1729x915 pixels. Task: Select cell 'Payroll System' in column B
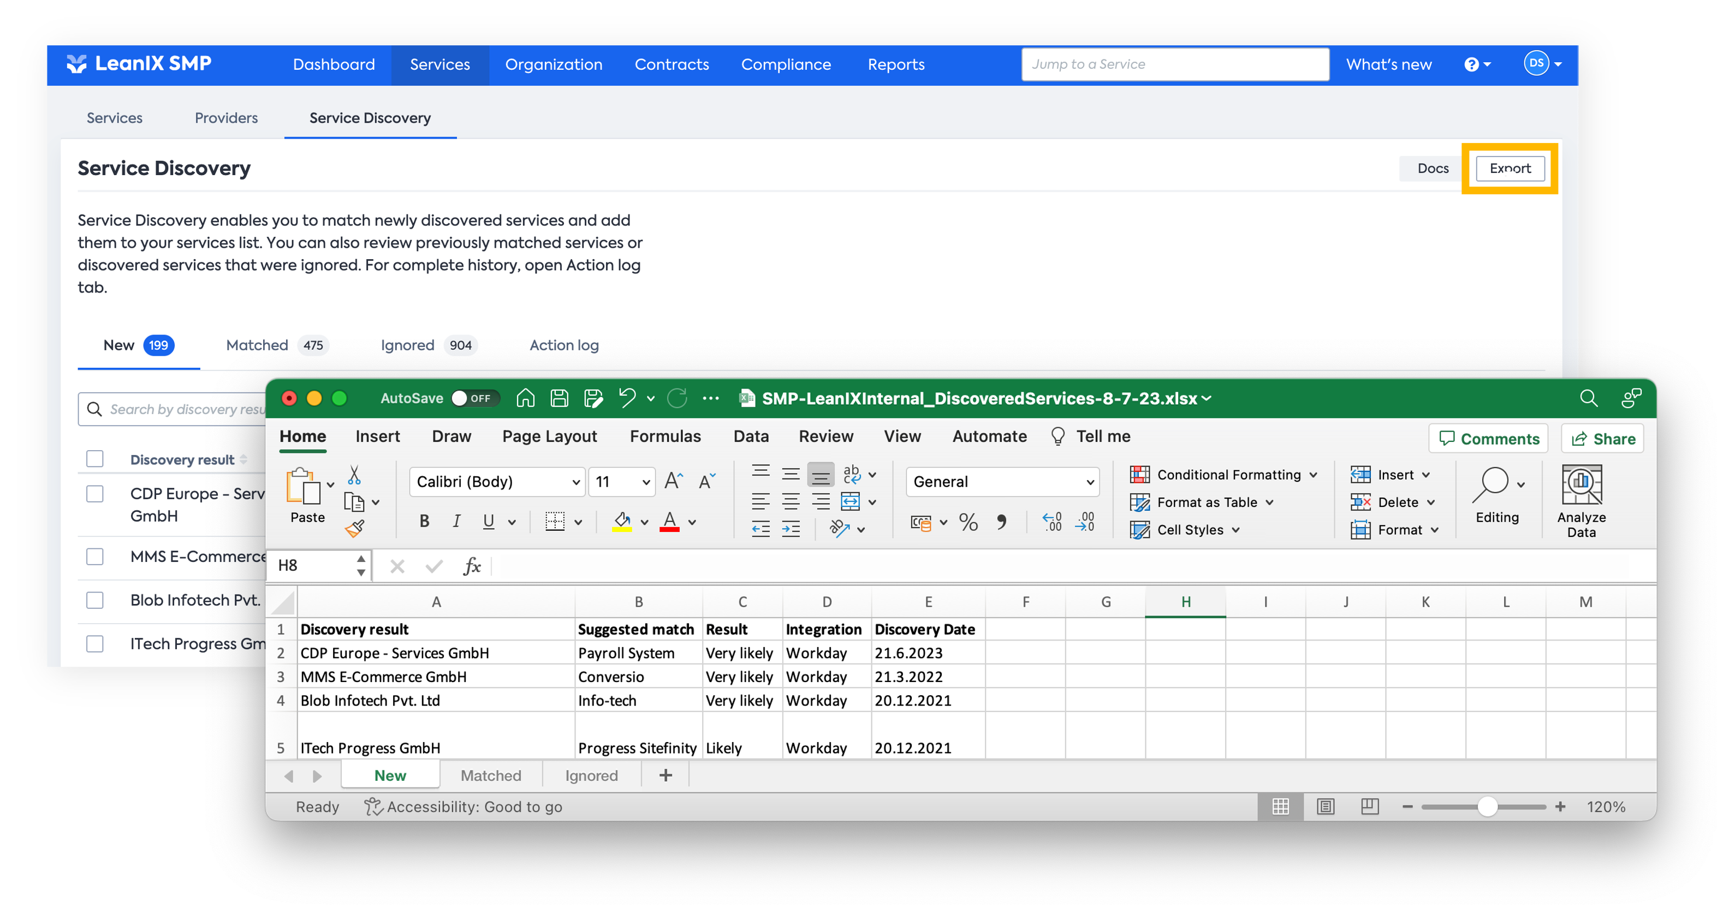[638, 654]
